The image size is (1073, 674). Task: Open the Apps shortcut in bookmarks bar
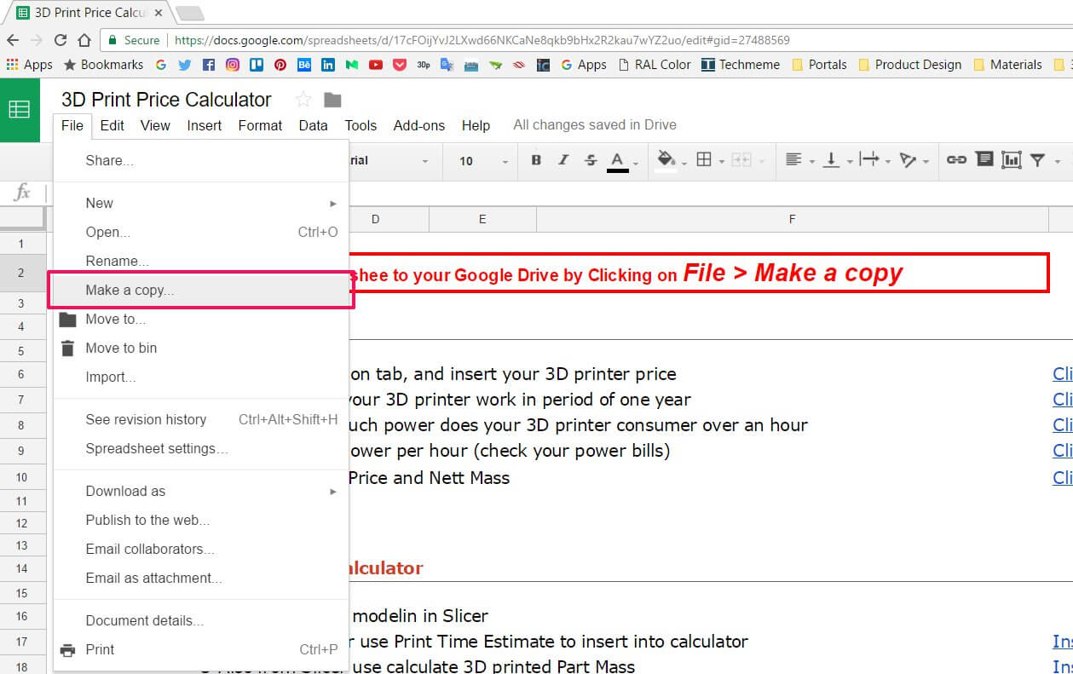(30, 65)
